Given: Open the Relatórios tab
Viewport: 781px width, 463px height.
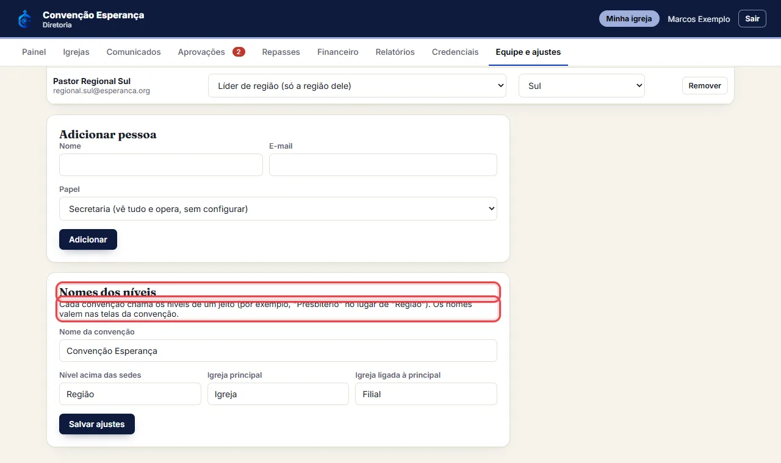Looking at the screenshot, I should coord(395,52).
